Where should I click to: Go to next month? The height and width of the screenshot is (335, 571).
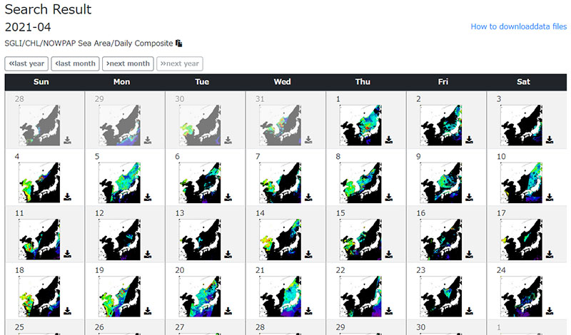(x=128, y=63)
